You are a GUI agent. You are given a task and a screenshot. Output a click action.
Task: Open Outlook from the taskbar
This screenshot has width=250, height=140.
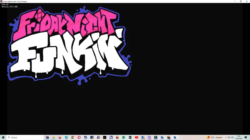143,137
